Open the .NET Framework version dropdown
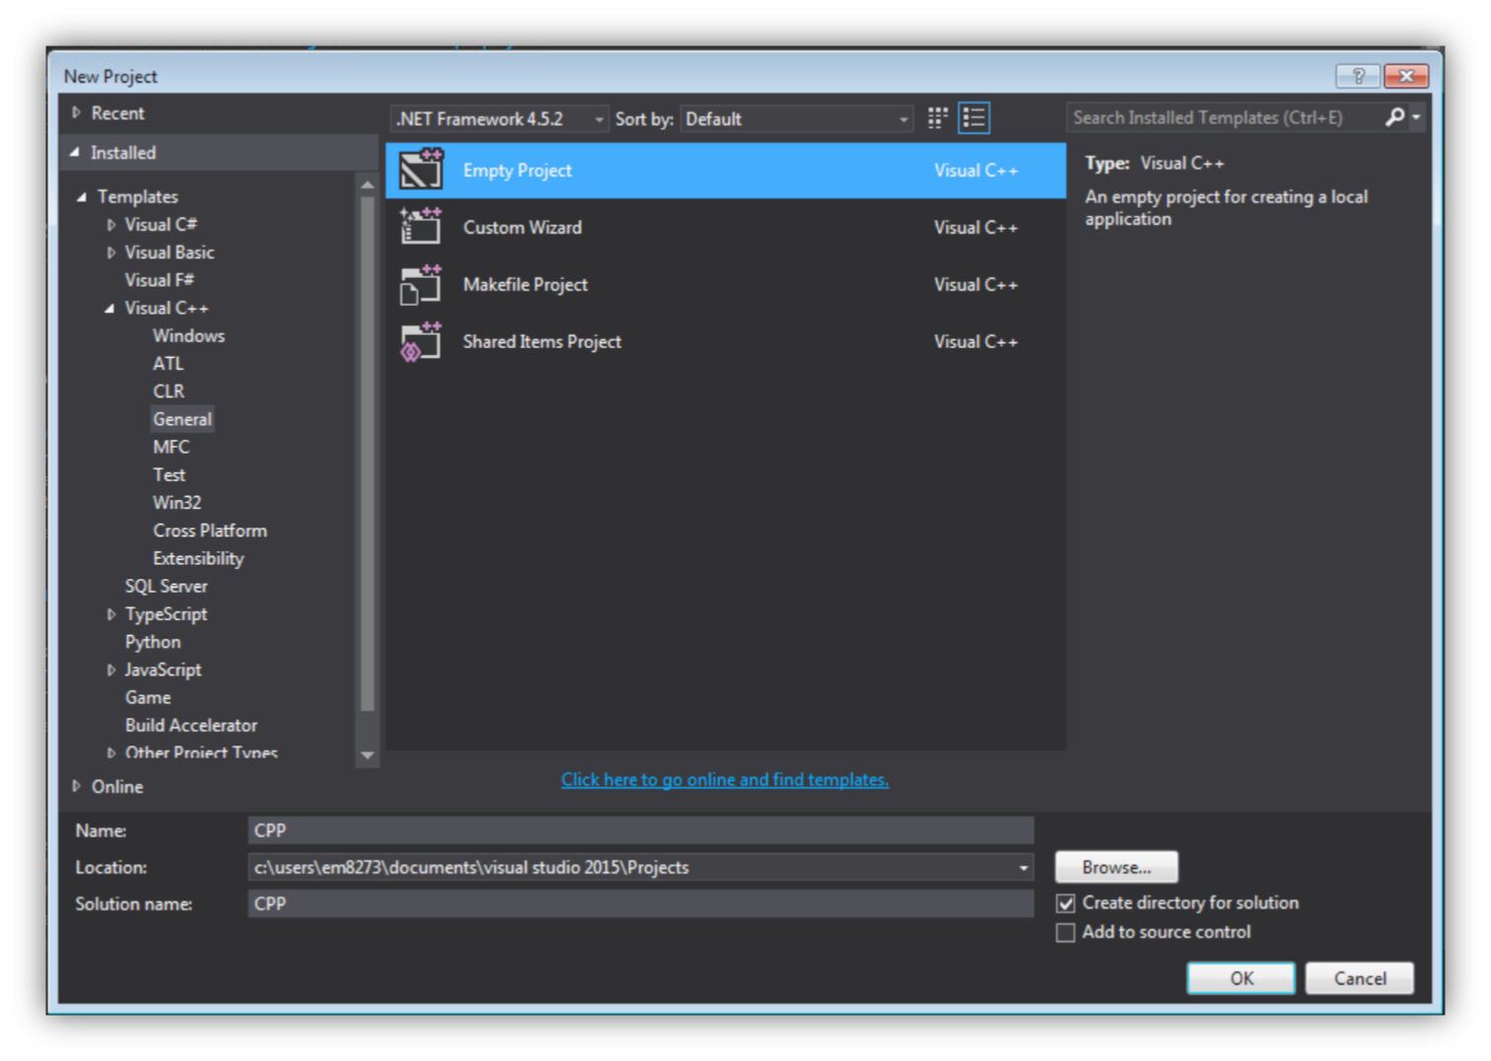Image resolution: width=1491 pixels, height=1061 pixels. pyautogui.click(x=500, y=119)
